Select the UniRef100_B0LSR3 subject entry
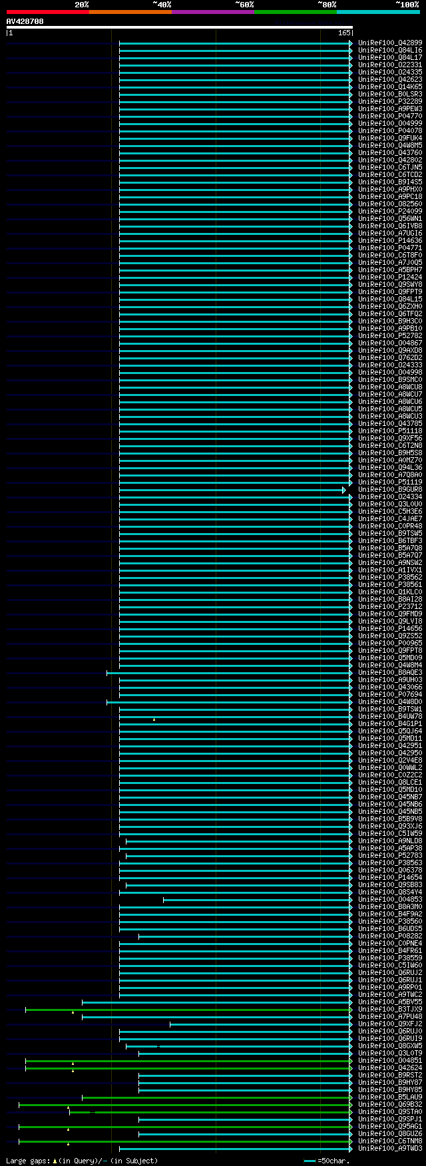 coord(390,95)
